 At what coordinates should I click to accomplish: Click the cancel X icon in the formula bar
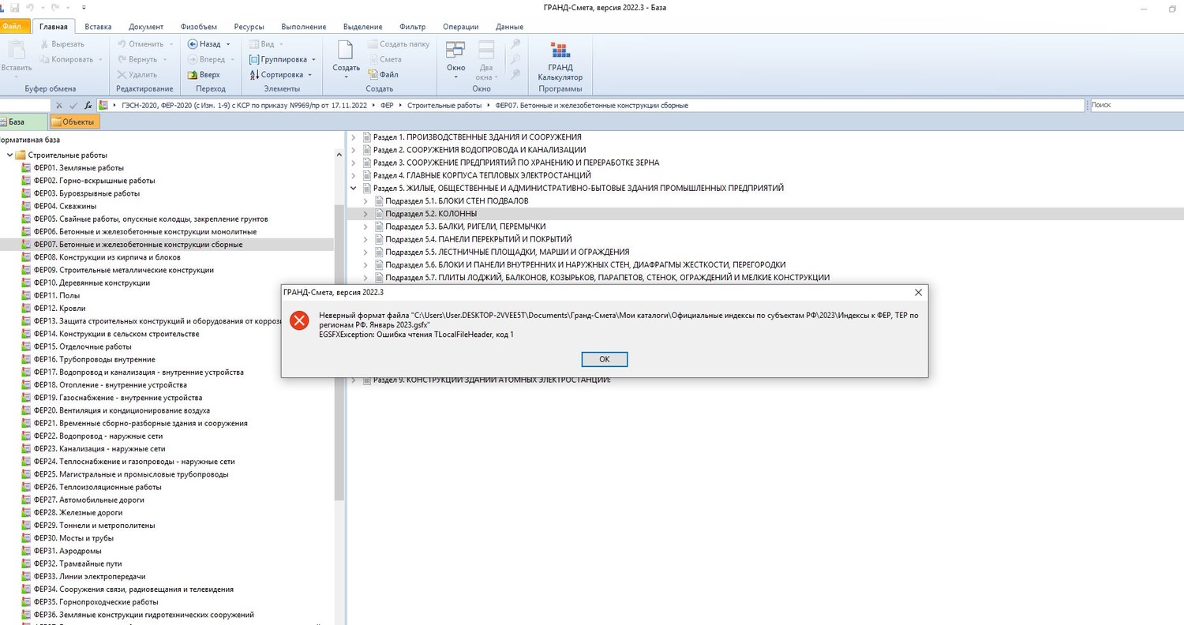click(x=60, y=105)
